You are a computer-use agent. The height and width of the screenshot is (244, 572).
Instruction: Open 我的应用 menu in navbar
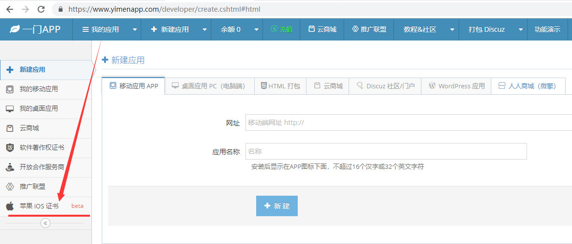coord(107,29)
